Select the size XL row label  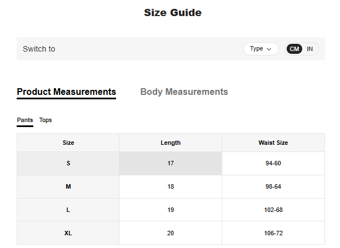(x=68, y=233)
